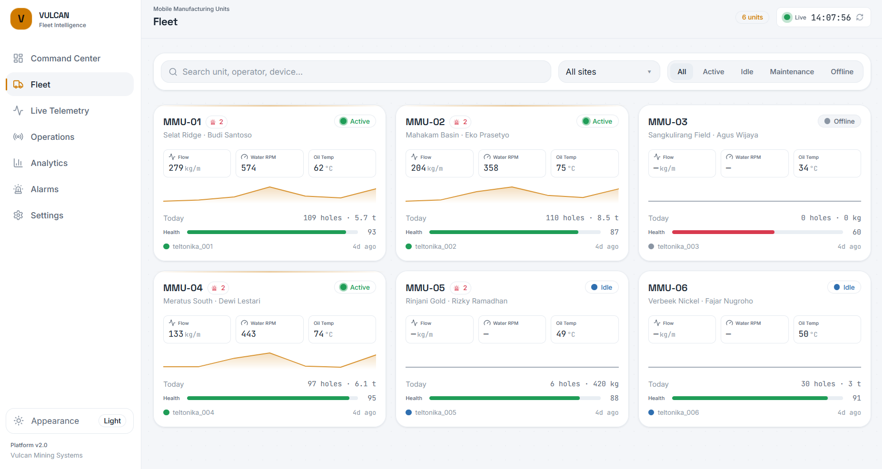
Task: Open MMU-01 alarm badge showing 2
Action: pos(217,122)
